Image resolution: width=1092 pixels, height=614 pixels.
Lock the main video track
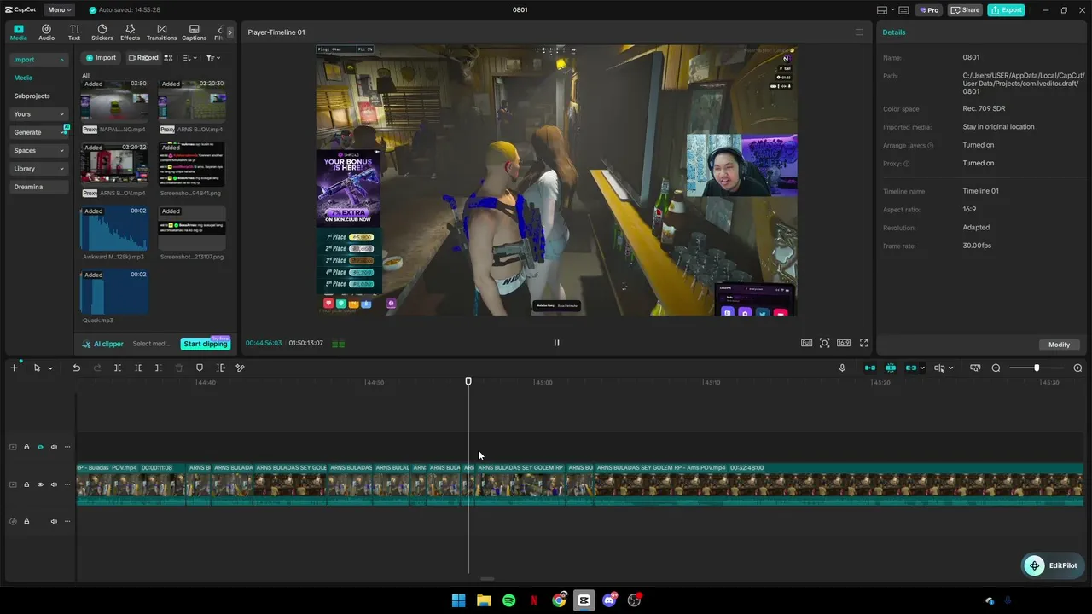pos(26,484)
